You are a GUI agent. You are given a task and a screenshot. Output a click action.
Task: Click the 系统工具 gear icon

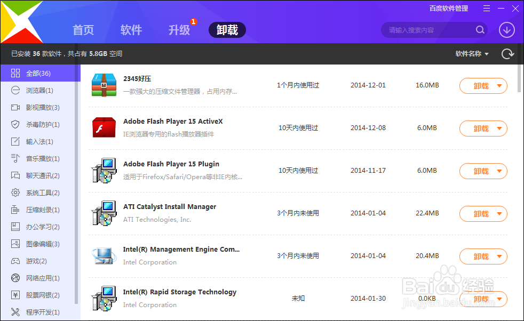click(x=15, y=192)
